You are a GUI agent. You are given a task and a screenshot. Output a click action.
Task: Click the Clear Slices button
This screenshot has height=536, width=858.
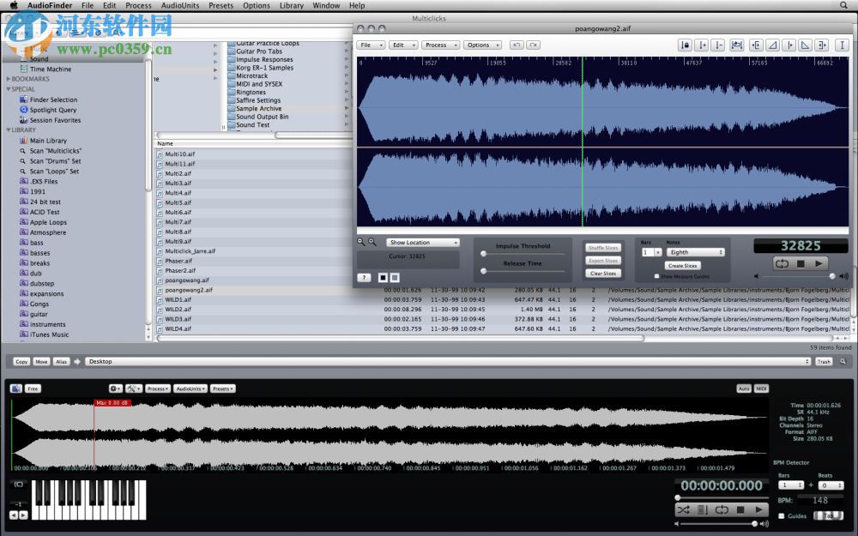point(602,273)
